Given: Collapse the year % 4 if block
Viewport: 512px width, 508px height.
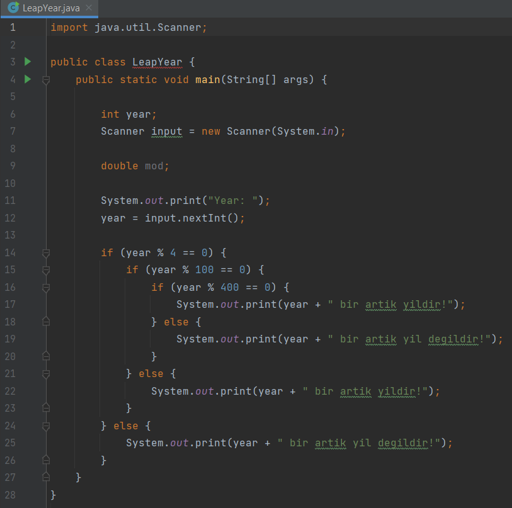Looking at the screenshot, I should (x=45, y=252).
